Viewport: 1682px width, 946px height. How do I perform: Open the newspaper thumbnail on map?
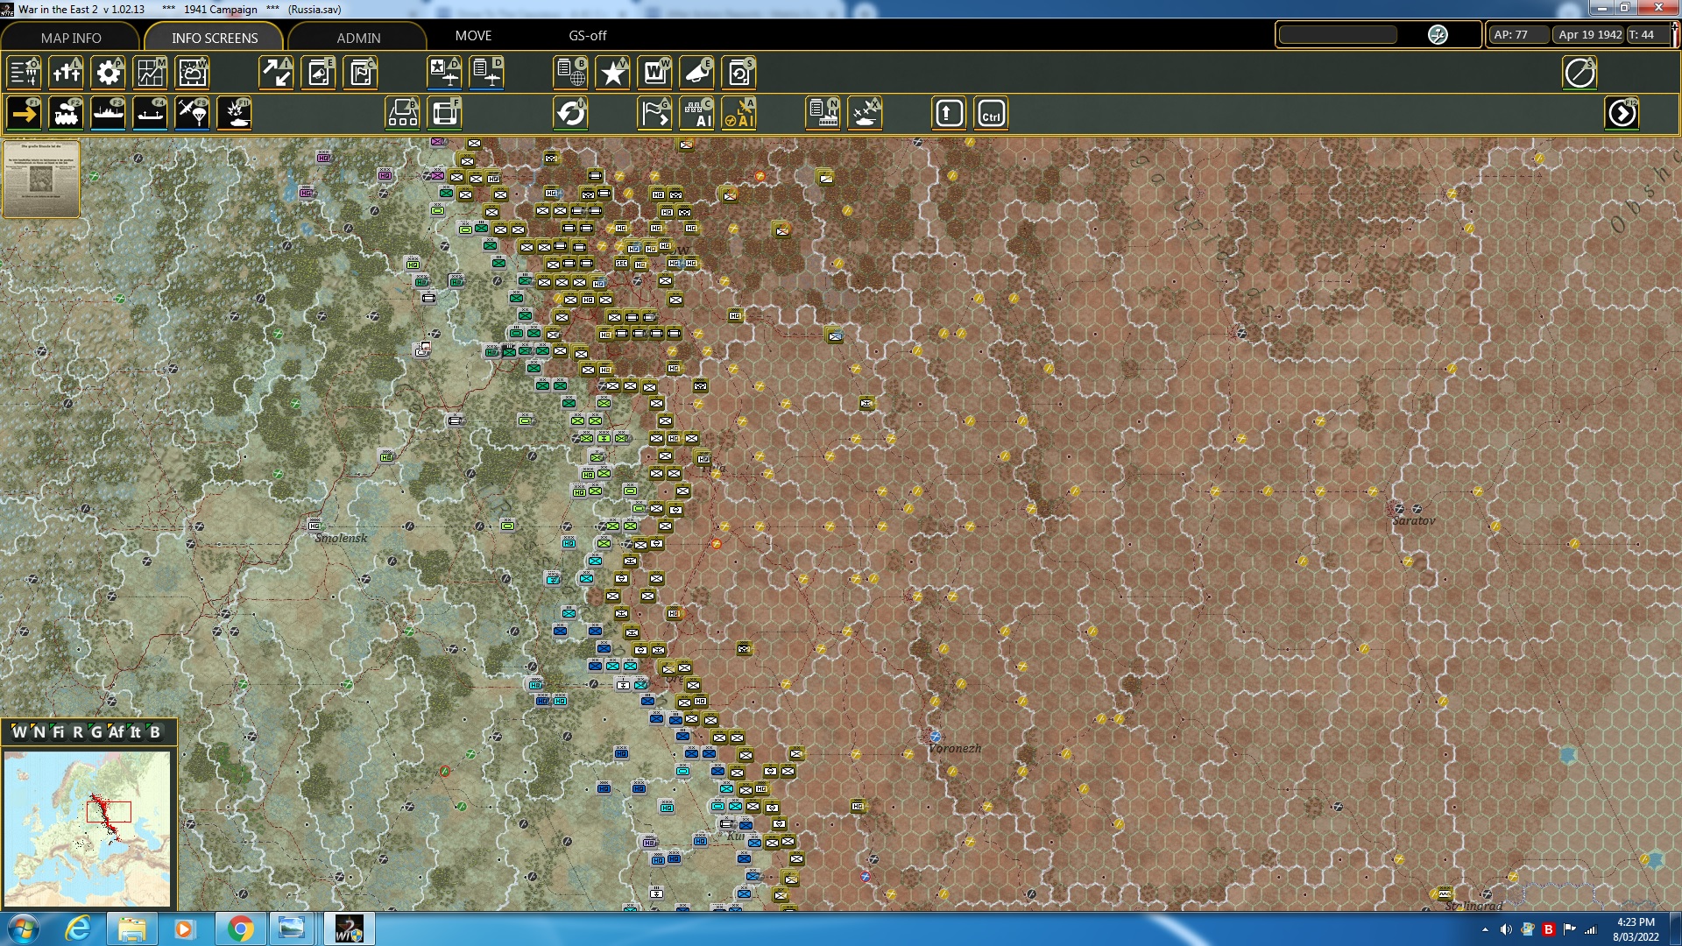(x=41, y=179)
